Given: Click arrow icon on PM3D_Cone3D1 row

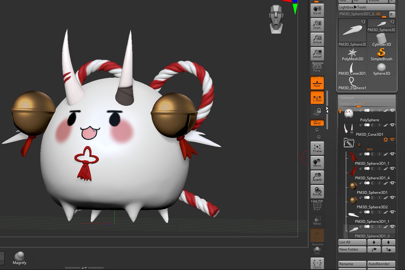Looking at the screenshot, I should (x=361, y=125).
